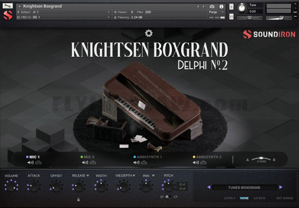Toggle MIC 1 layer on via purple dot
299x208 pixels.
tap(27, 157)
